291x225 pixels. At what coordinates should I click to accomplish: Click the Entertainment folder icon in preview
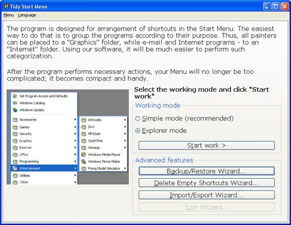tap(15, 168)
